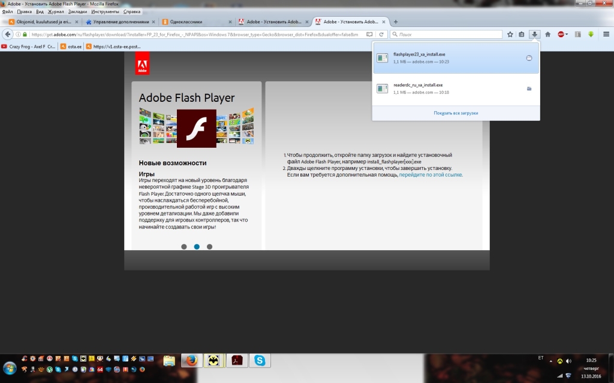Click the readerdc_ru_xa_install.exe file icon

pyautogui.click(x=382, y=89)
